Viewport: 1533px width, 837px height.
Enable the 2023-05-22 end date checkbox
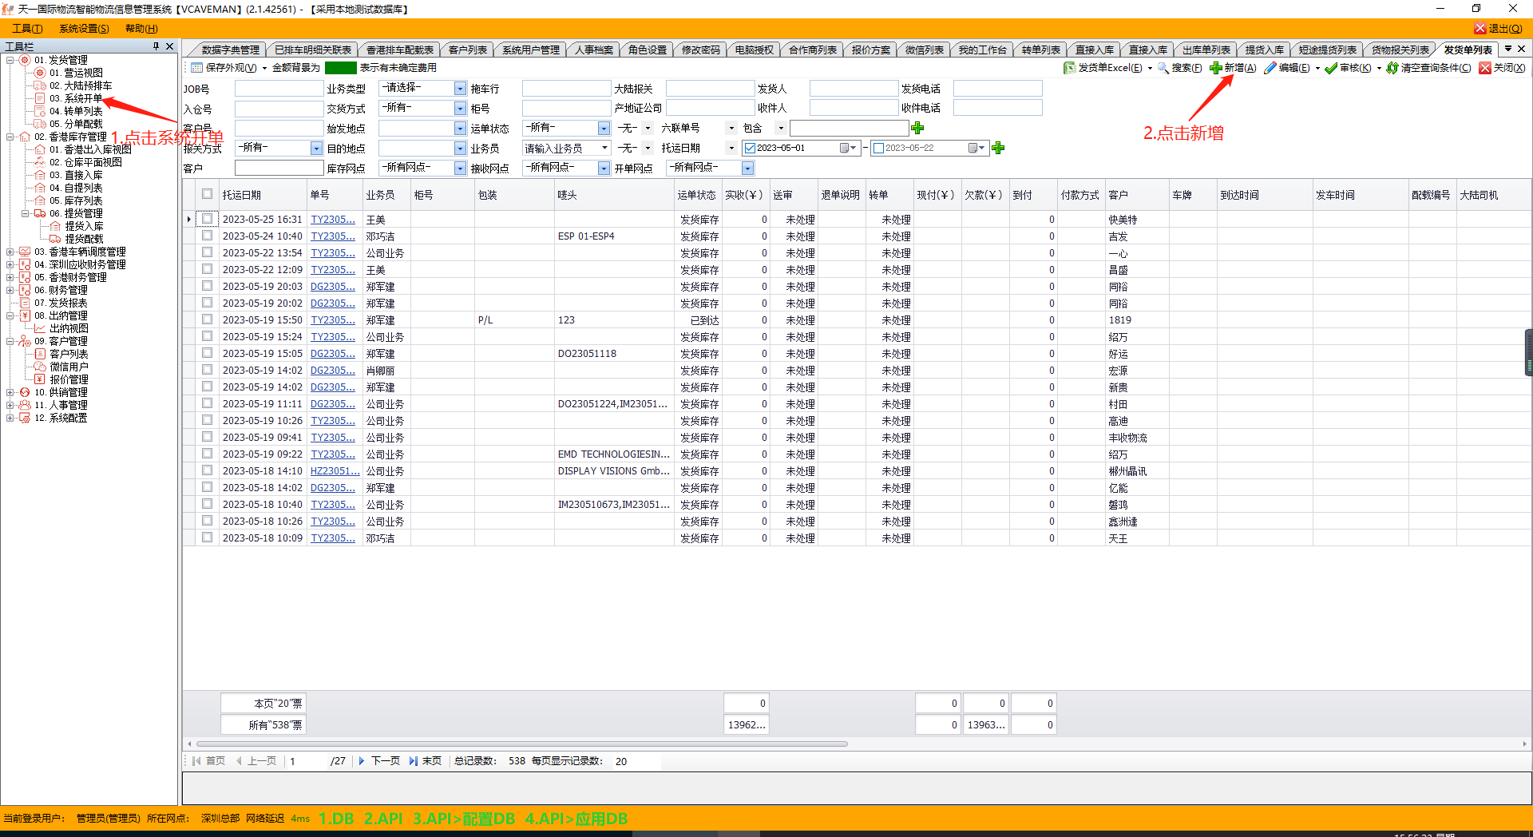click(878, 148)
